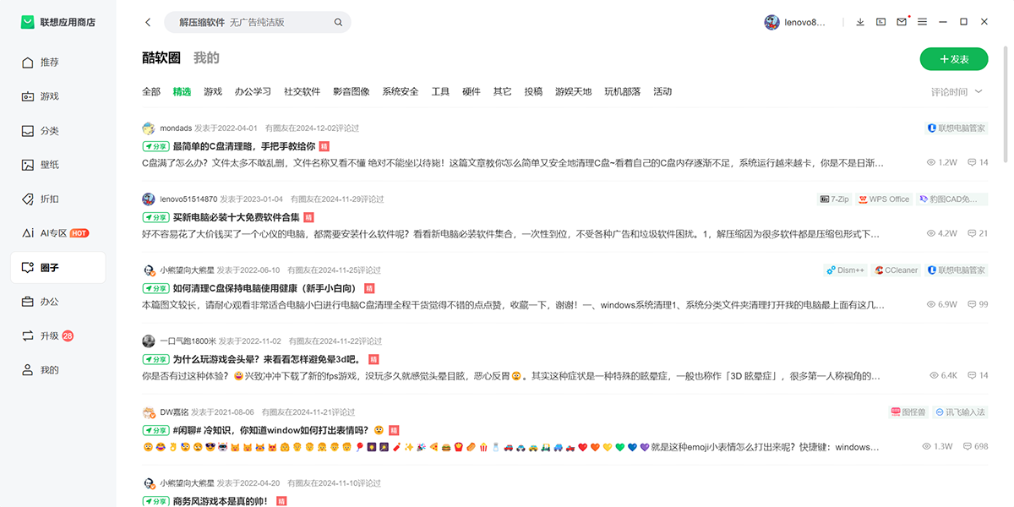Viewport: 1014px width, 507px height.
Task: Open 壁纸 wallpaper section in sidebar
Action: (x=50, y=165)
